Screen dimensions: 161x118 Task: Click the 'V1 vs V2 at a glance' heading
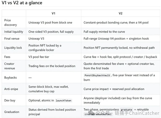point(22,3)
